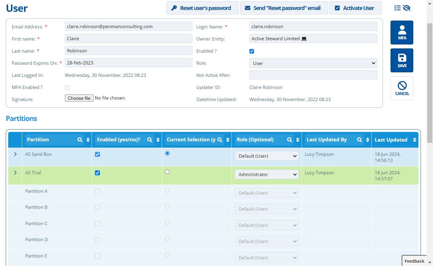This screenshot has height=266, width=433.
Task: Open Role dropdown for Partition B
Action: coord(267,209)
